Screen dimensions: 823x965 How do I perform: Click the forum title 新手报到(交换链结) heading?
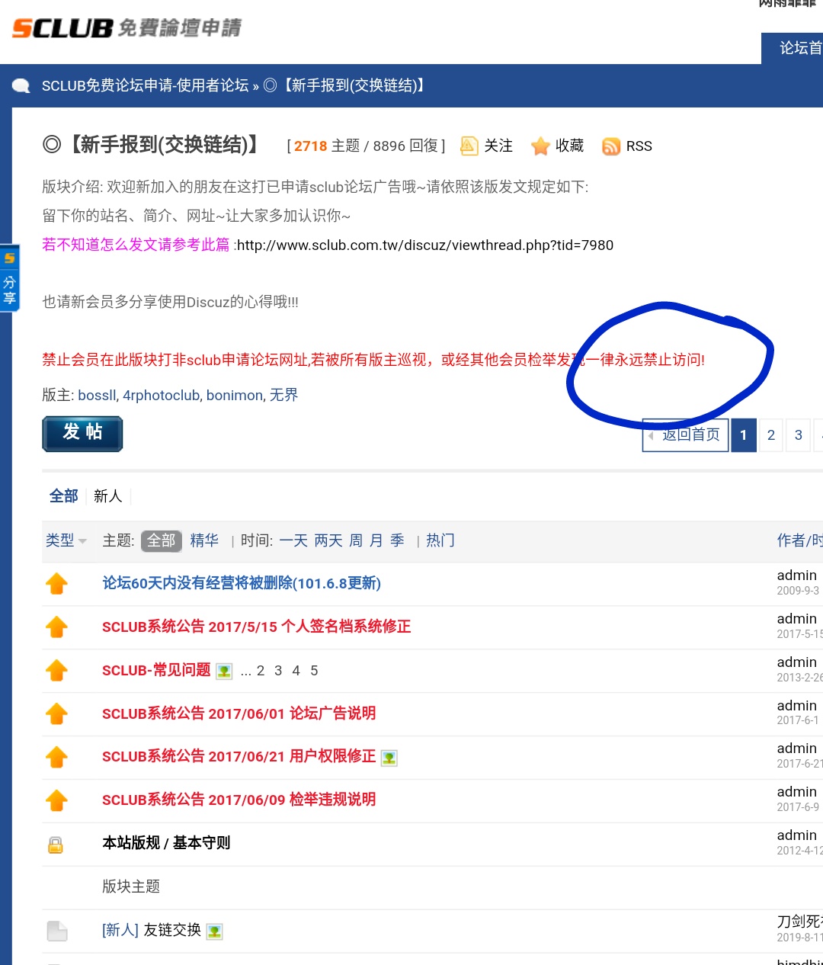153,144
